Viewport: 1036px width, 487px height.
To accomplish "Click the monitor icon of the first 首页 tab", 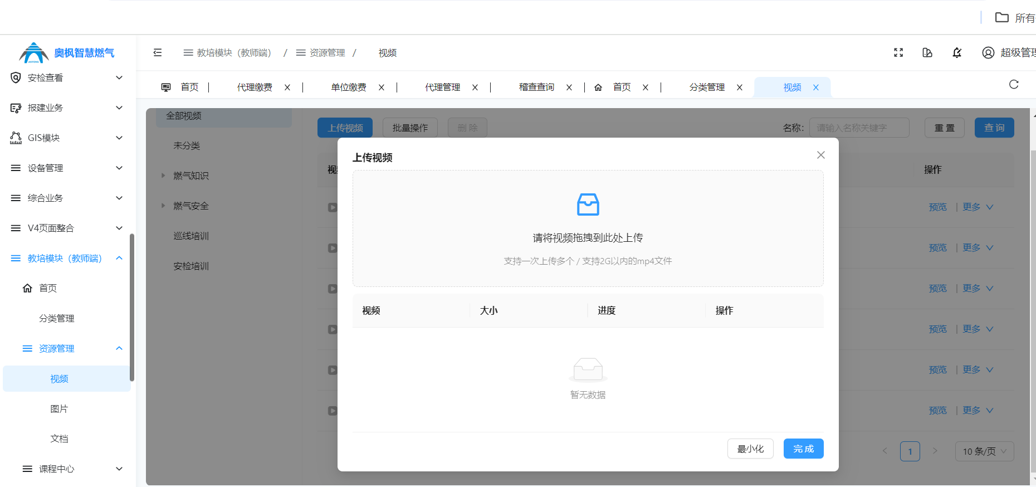I will click(166, 87).
